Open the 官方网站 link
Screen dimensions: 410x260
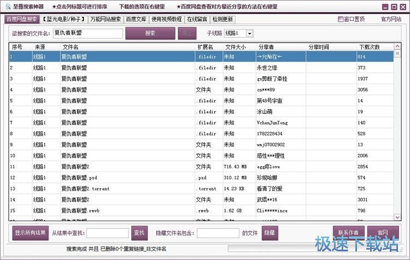(391, 19)
